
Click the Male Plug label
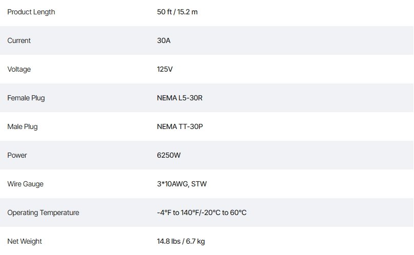23,126
